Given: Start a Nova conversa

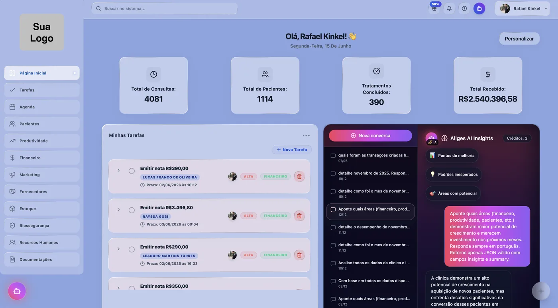Looking at the screenshot, I should click(x=370, y=136).
